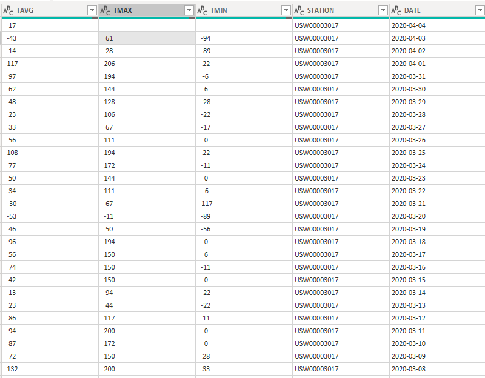Select the DATE column header name
Viewport: 485px width, 378px height.
412,10
